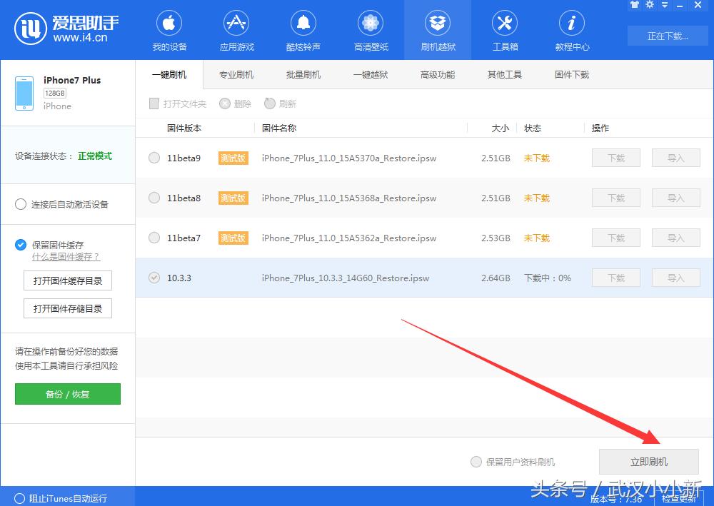Click the 立即刷机 flash now button

click(648, 462)
